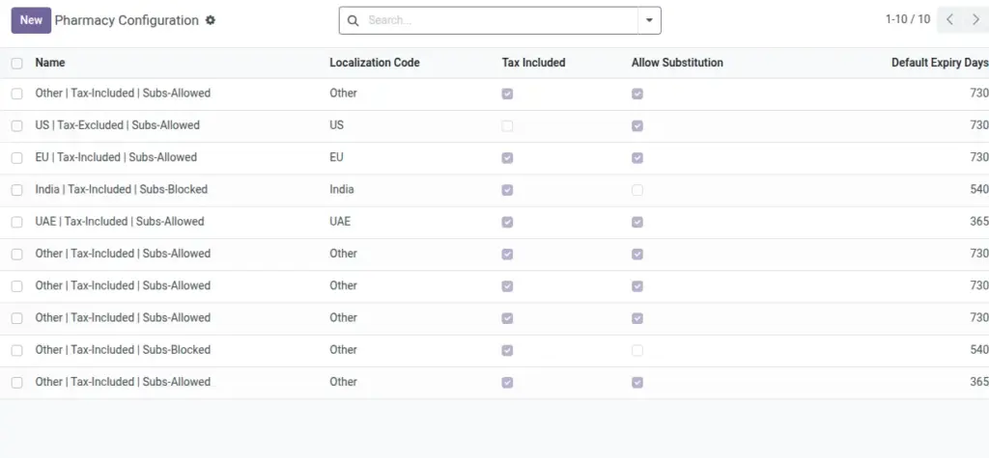Viewport: 989px width, 458px height.
Task: Go to the previous page with the left arrow
Action: click(x=950, y=19)
